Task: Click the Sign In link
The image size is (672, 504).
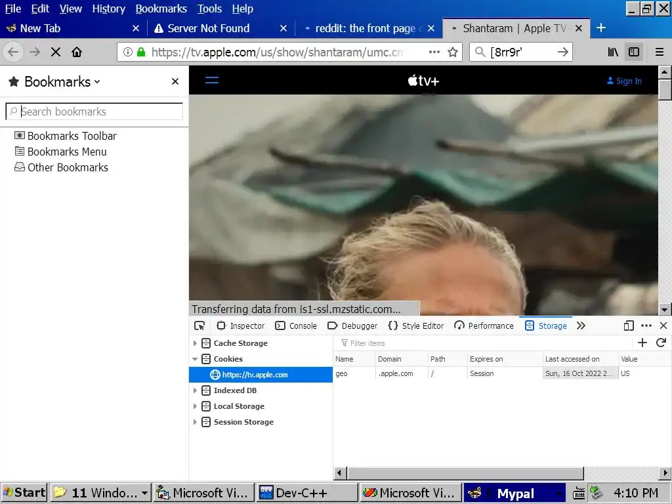Action: (624, 81)
